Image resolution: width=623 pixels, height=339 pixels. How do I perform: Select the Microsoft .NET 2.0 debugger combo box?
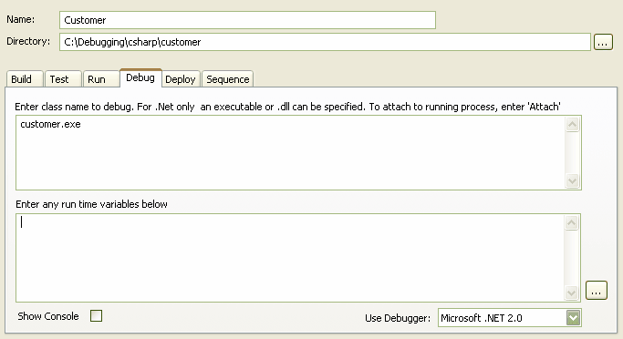coord(509,318)
